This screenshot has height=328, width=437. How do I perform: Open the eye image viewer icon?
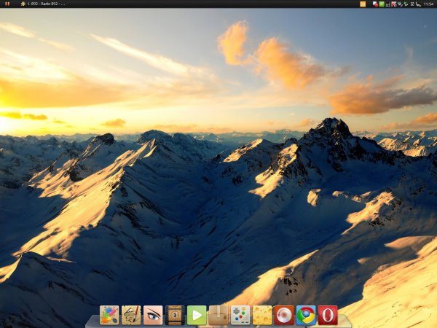153,315
